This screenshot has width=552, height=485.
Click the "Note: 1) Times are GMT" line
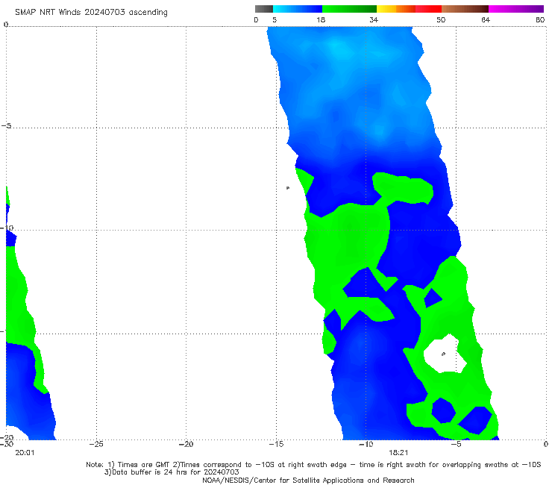click(x=313, y=465)
